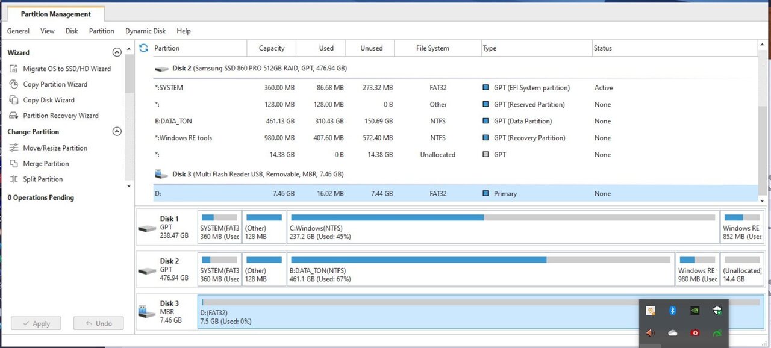Viewport: 771px width, 348px height.
Task: Open the Bluetooth tray icon
Action: [x=673, y=311]
